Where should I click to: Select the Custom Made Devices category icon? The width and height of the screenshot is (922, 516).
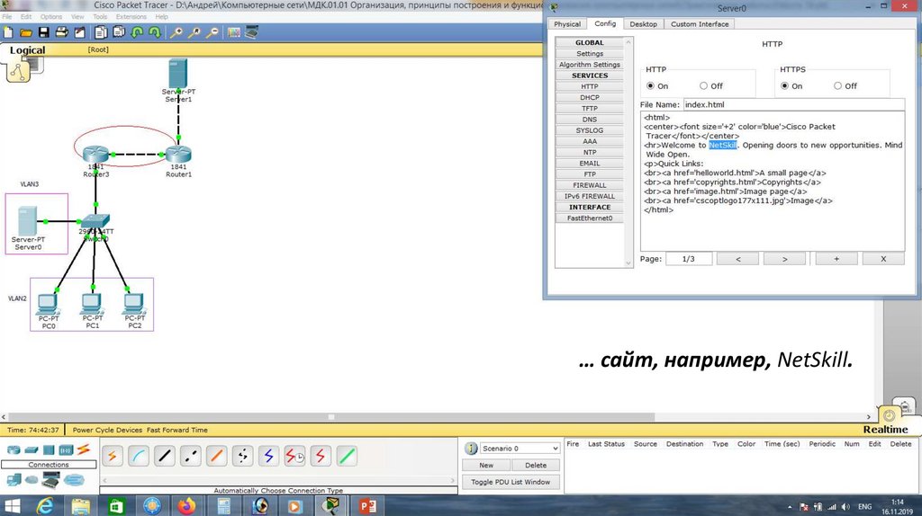tap(51, 480)
